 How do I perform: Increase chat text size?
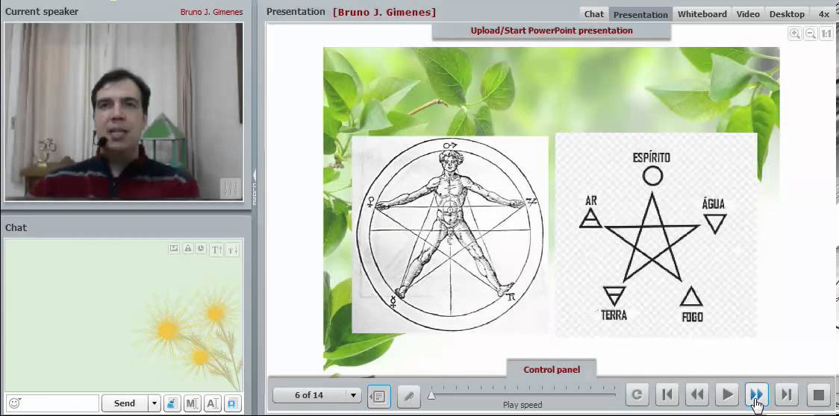[x=216, y=250]
